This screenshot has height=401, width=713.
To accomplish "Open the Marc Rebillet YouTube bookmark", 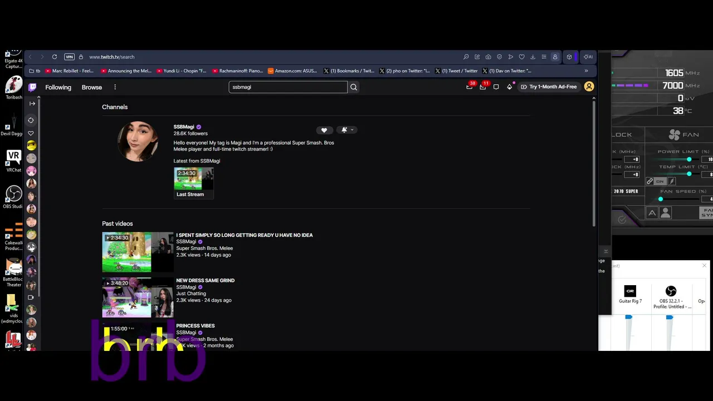I will pyautogui.click(x=70, y=71).
